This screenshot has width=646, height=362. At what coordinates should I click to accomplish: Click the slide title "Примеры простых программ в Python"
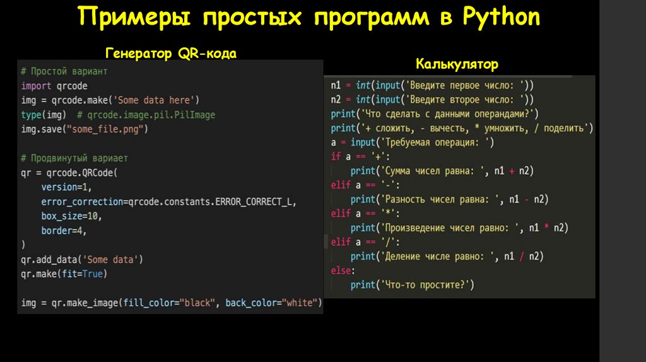click(x=308, y=17)
